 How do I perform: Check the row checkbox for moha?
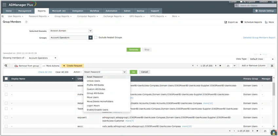pyautogui.click(x=6, y=94)
